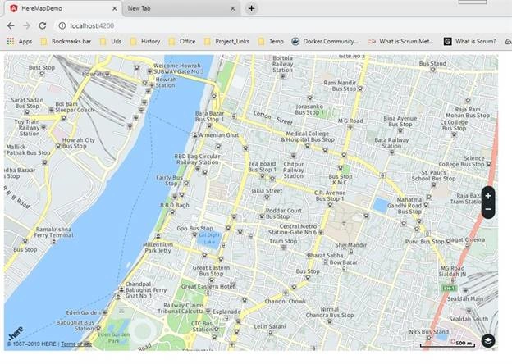Open the Urls bookmark folder
The height and width of the screenshot is (364, 512).
[111, 42]
